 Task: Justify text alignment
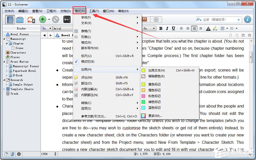pyautogui.click(x=194, y=28)
